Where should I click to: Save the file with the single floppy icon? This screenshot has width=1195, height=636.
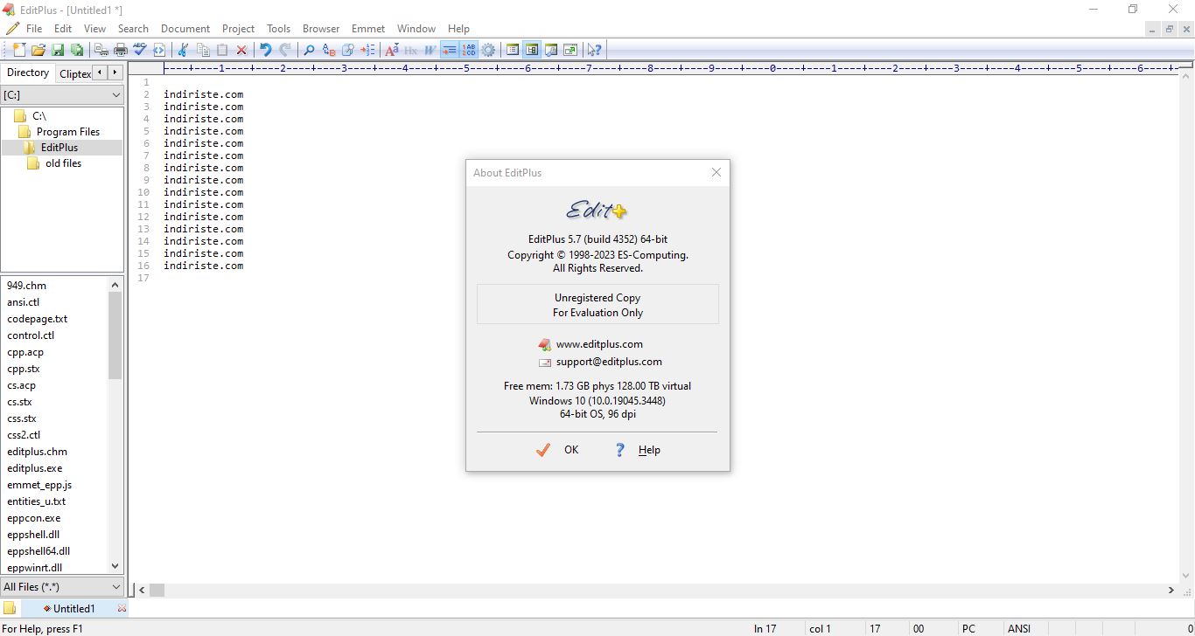[x=58, y=50]
